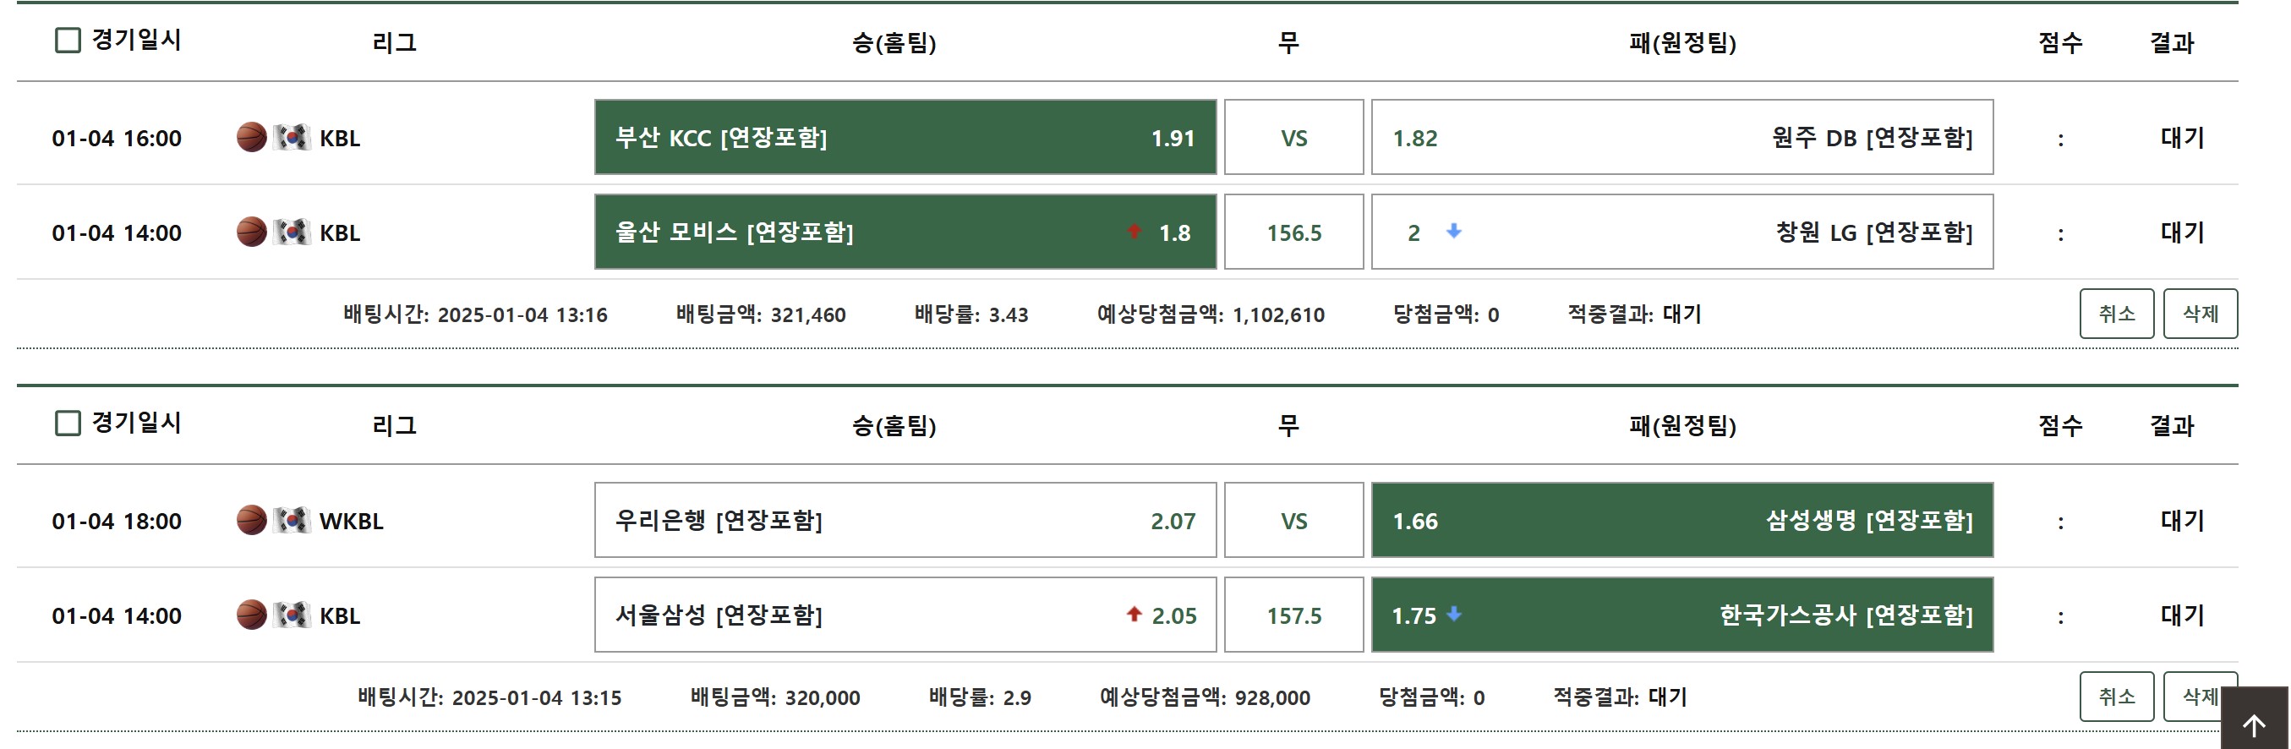Cancel the 321,460 bet with 취소
This screenshot has height=749, width=2291.
tap(2116, 313)
